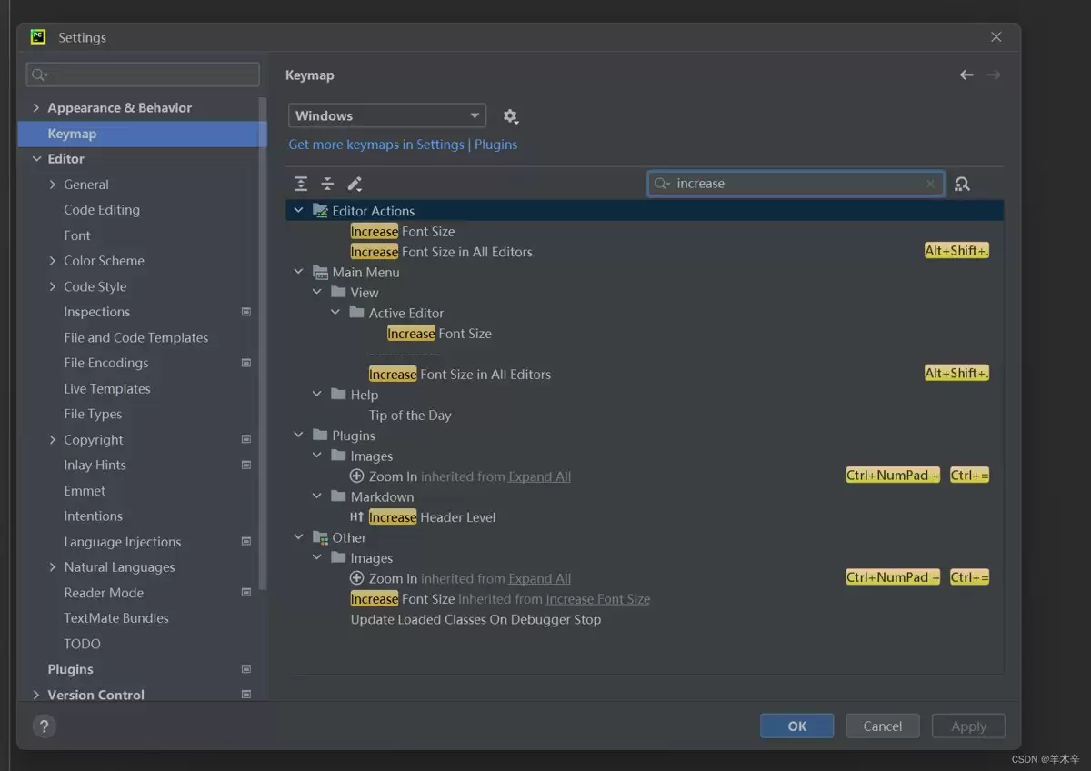Screen dimensions: 1091x771
Task: Click project-level icon beside Reader Mode
Action: coord(245,592)
